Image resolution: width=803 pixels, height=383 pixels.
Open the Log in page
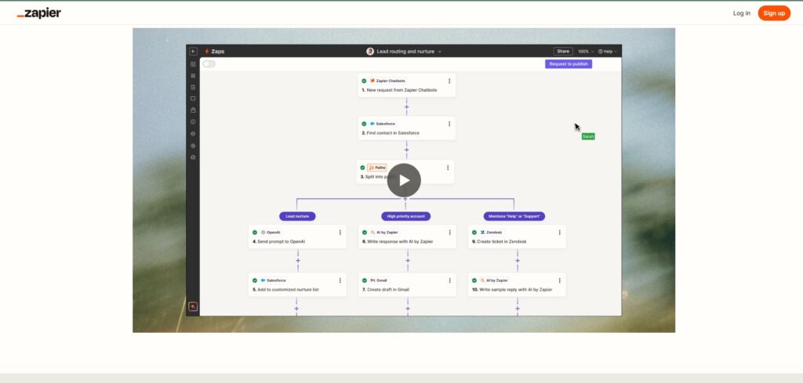tap(741, 13)
